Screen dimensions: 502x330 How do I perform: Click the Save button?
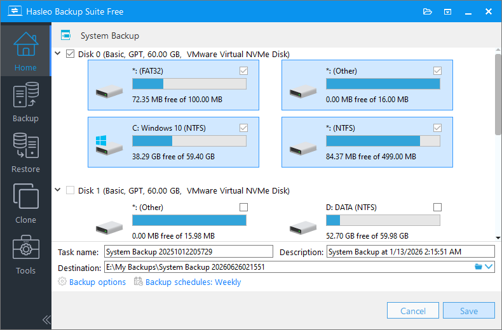[x=469, y=310]
